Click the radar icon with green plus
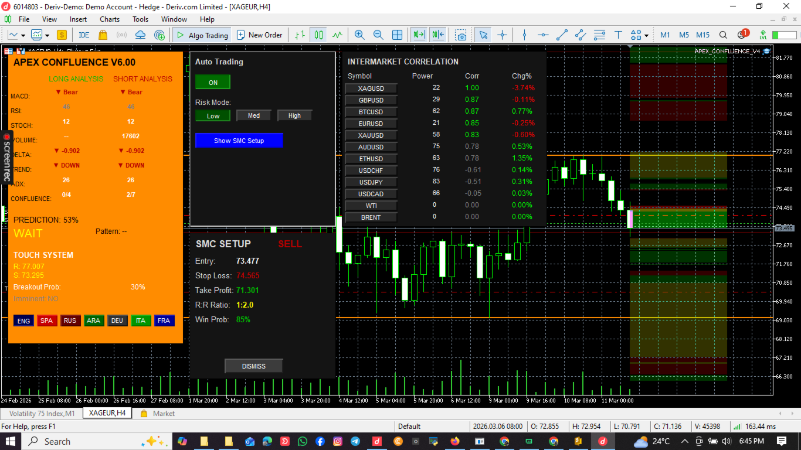This screenshot has width=801, height=450. 159,35
